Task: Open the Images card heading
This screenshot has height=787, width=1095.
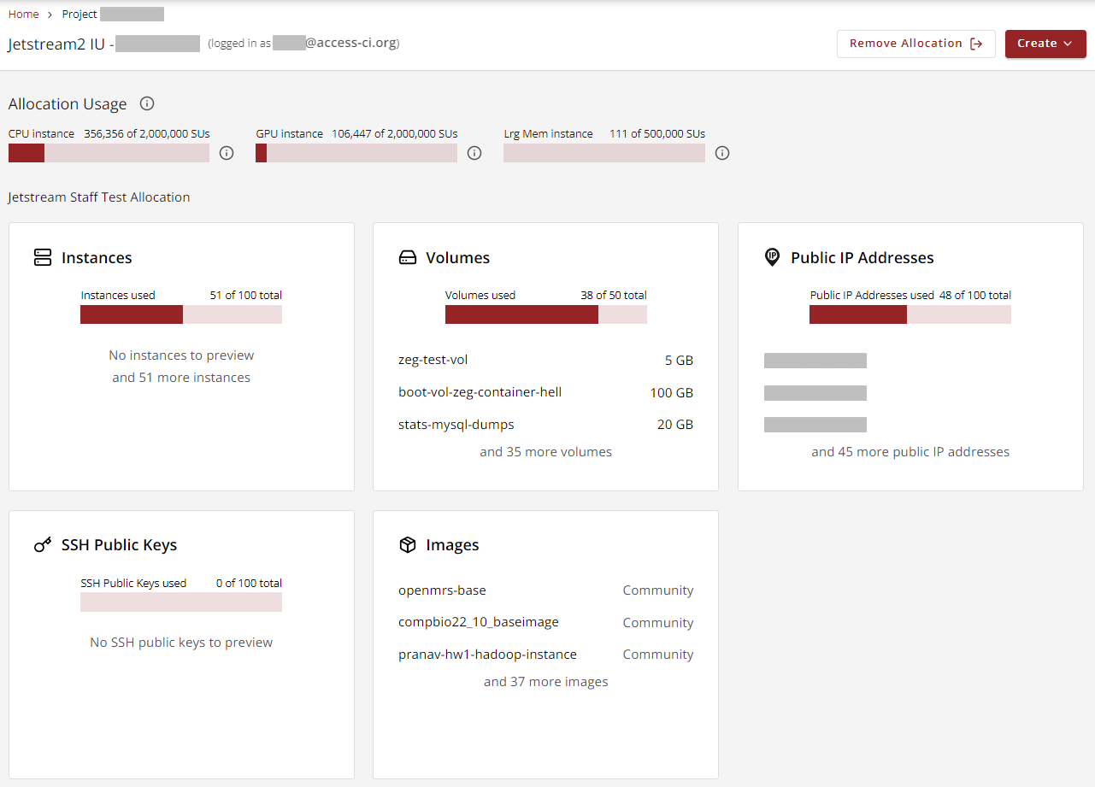Action: tap(453, 545)
